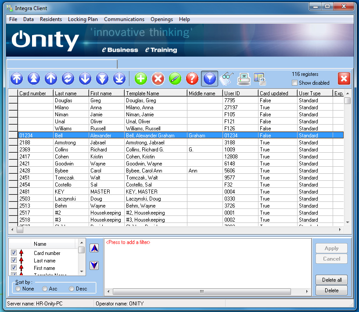
Task: Click the green add record icon
Action: (x=141, y=79)
